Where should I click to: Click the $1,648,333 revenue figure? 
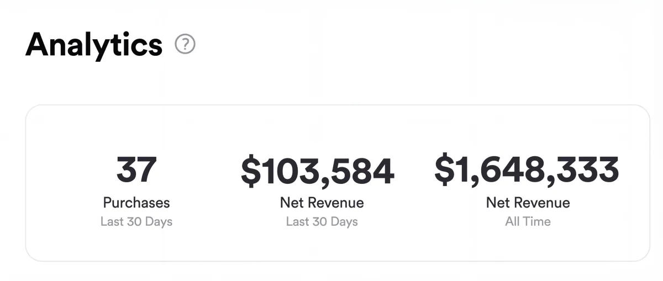[x=527, y=170]
